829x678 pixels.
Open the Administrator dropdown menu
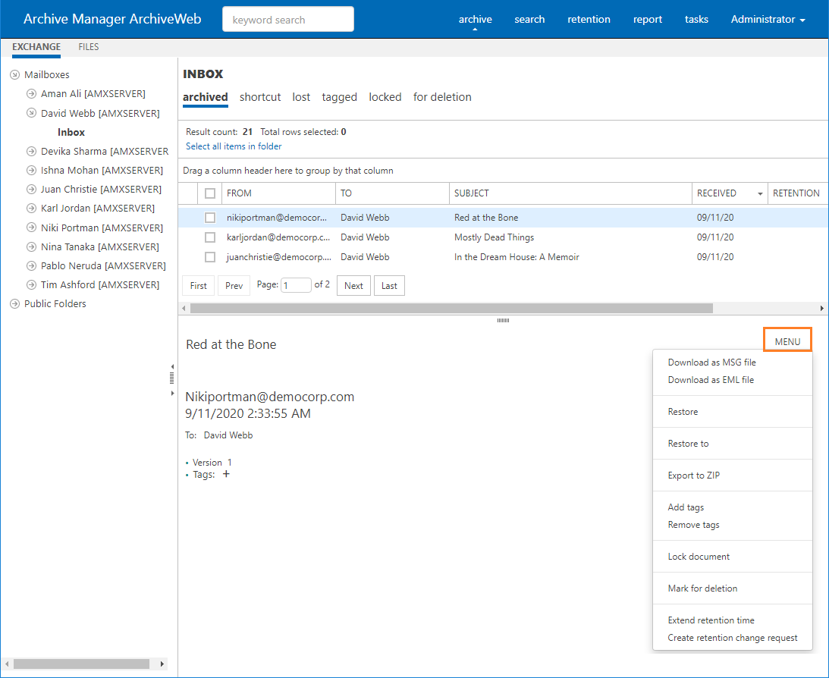[x=768, y=20]
